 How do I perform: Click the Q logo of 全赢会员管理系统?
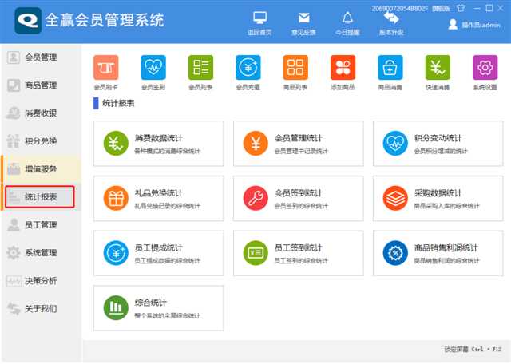(28, 21)
